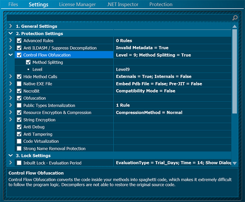Select the Level9 value field
The image size is (245, 202).
click(172, 69)
